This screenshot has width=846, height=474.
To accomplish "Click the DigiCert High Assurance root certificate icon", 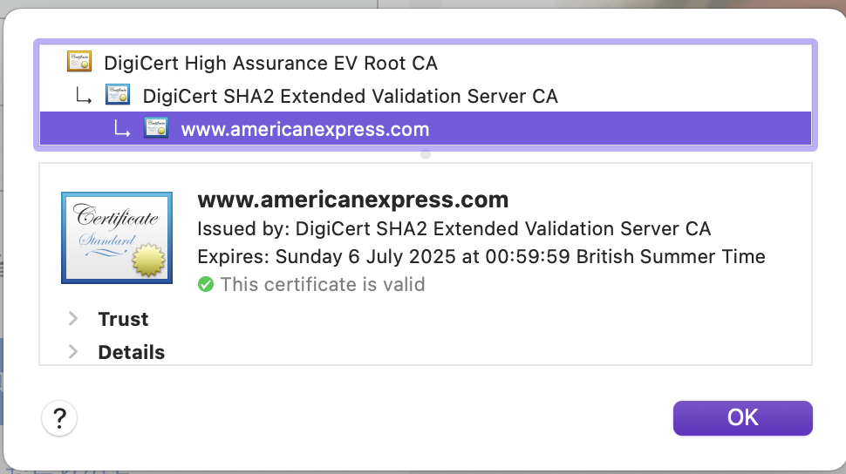I will coord(79,62).
